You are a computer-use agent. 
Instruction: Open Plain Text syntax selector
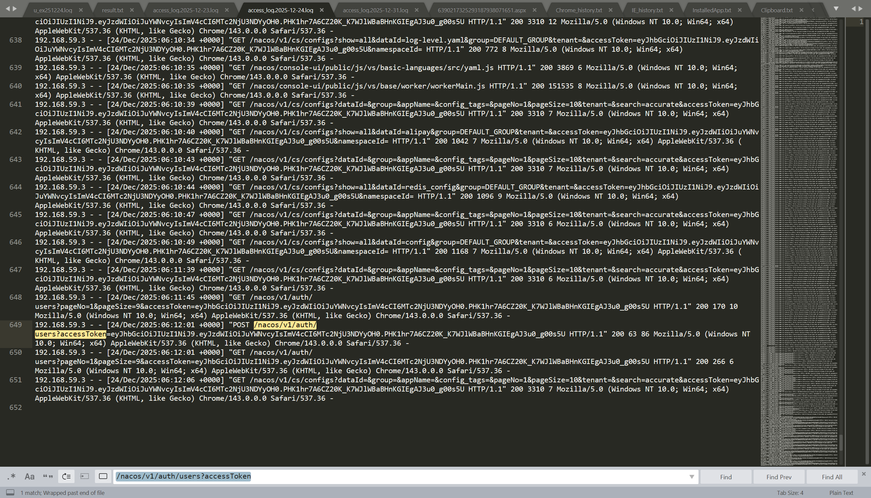pos(841,493)
